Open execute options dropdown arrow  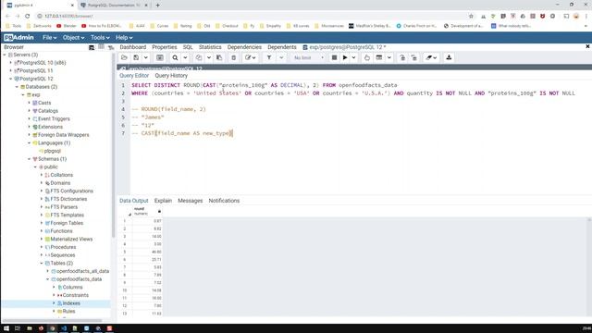tap(353, 57)
